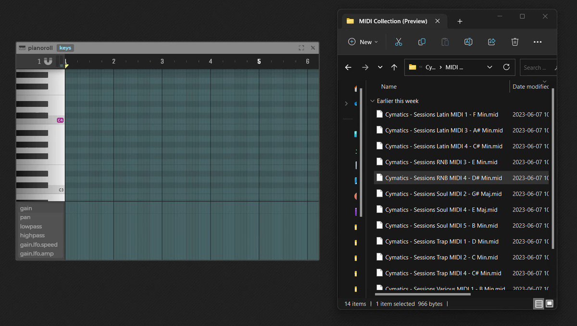Toggle the magnet snap icon in pianoroll
577x326 pixels.
point(48,61)
